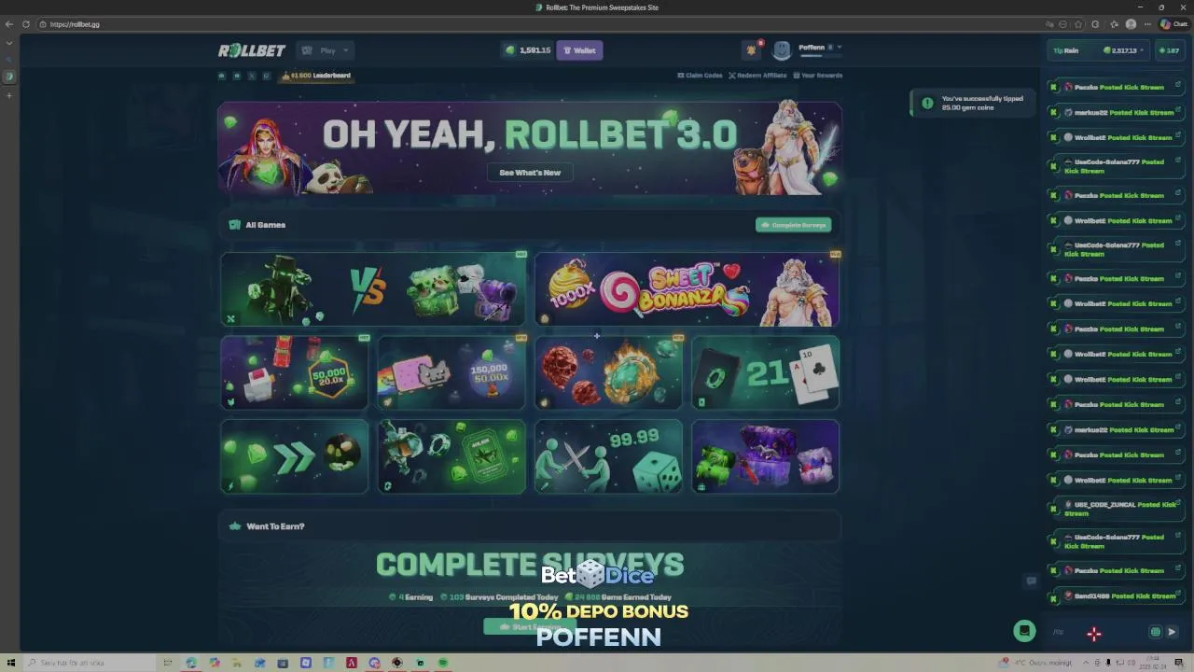Open Spotify from the taskbar
Screen dimensions: 1194x672
(x=443, y=663)
